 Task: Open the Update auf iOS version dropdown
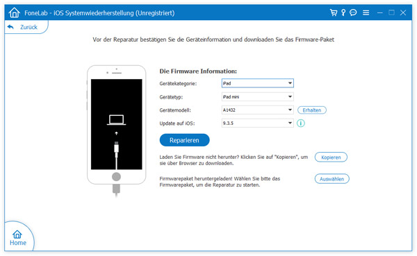[257, 123]
